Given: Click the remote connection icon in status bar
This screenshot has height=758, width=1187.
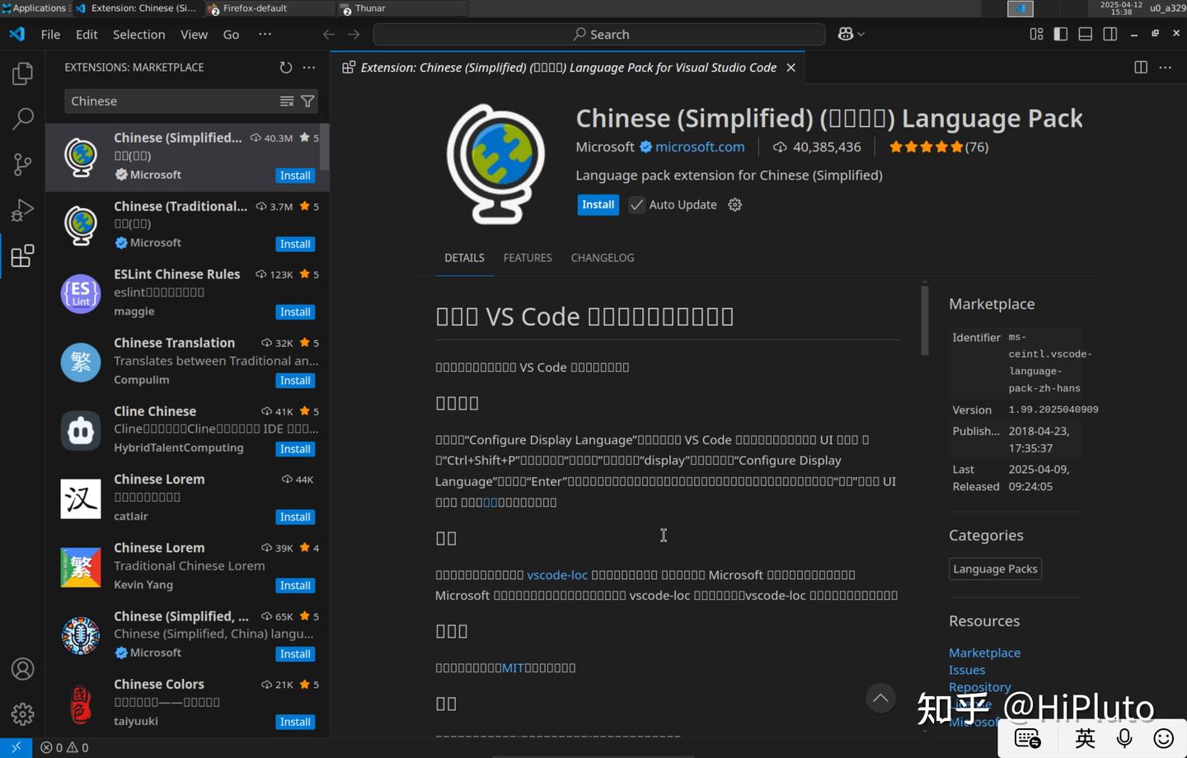Looking at the screenshot, I should pyautogui.click(x=16, y=747).
